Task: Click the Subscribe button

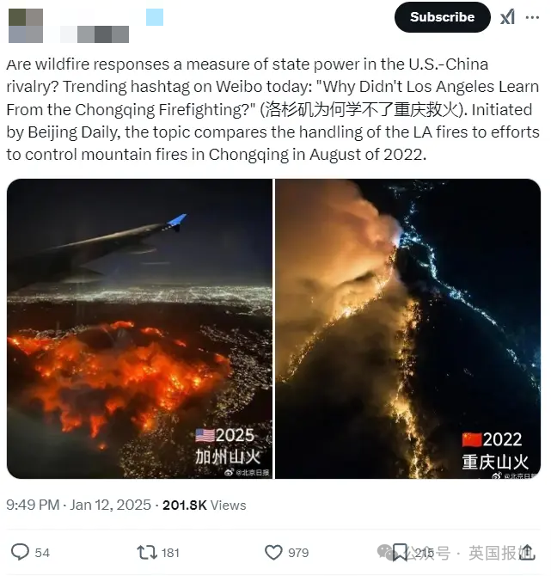Action: click(x=443, y=17)
